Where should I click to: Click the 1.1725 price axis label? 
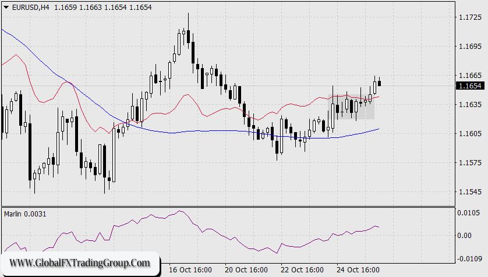click(469, 17)
